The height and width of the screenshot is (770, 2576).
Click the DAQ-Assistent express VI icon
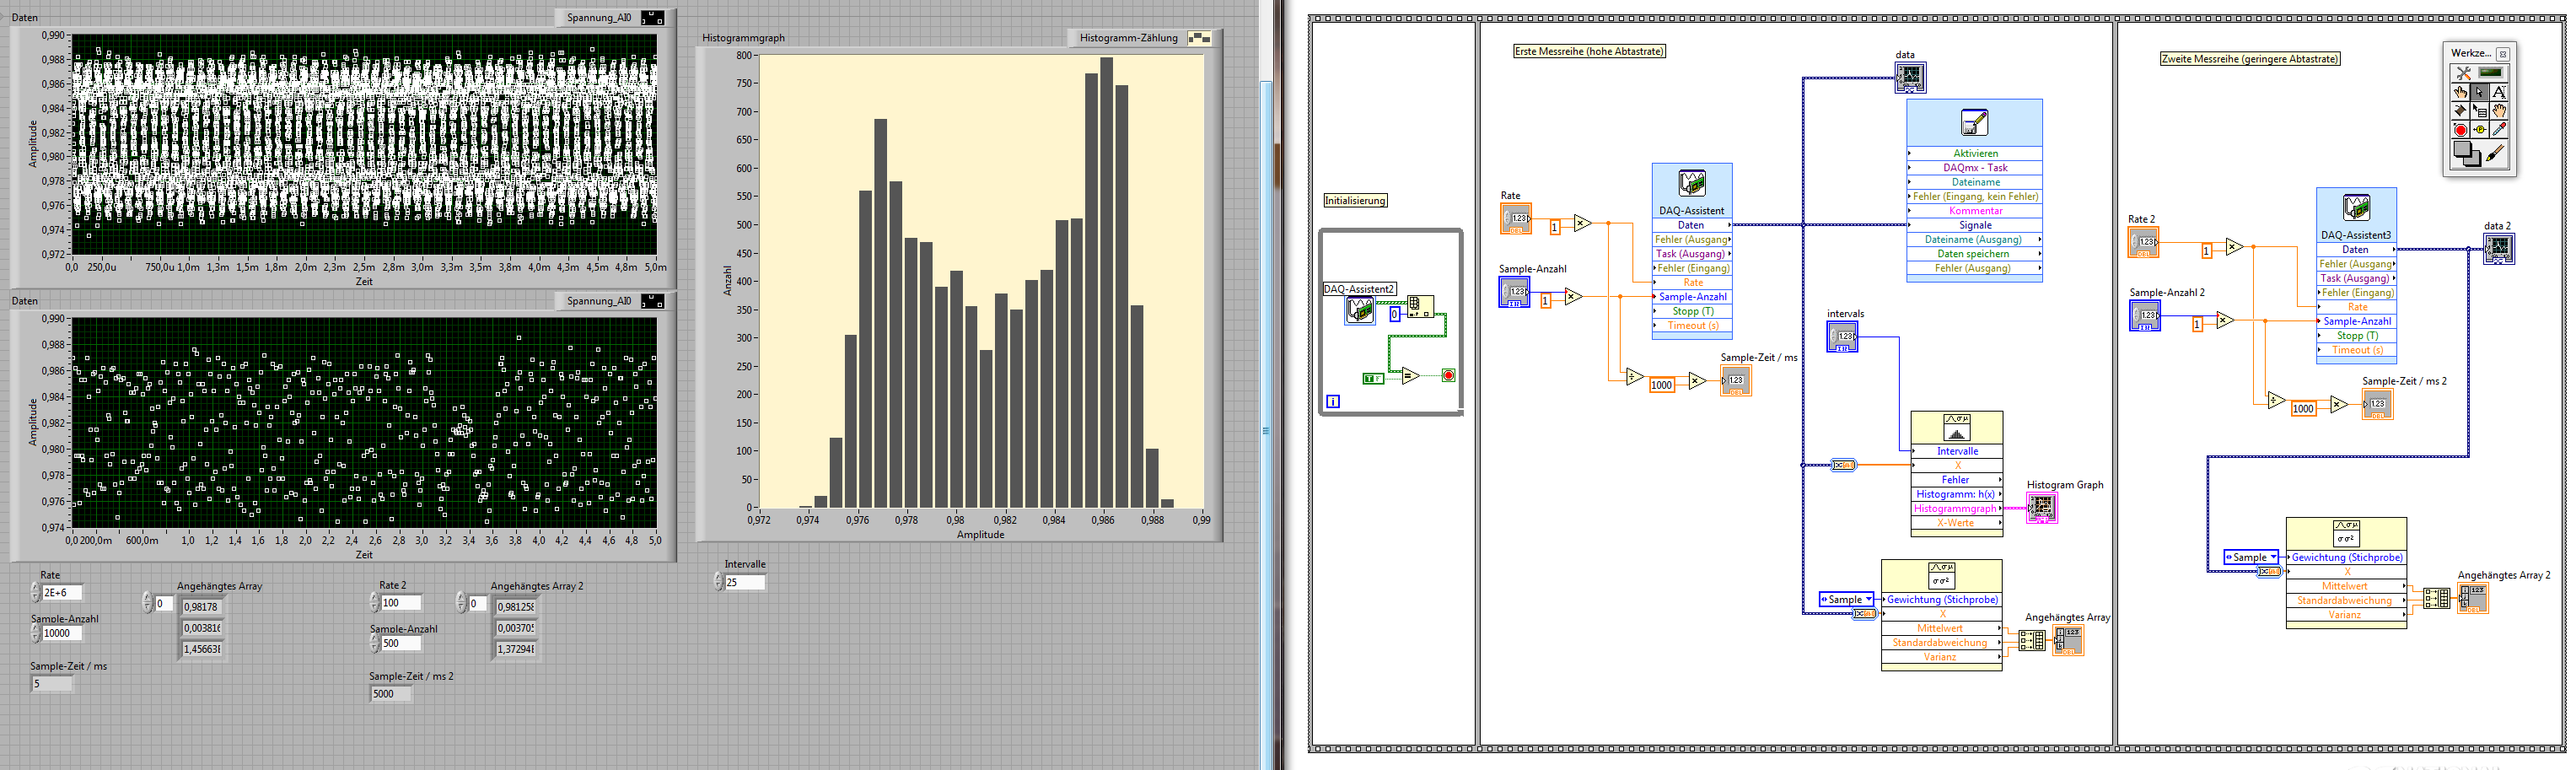coord(1691,183)
